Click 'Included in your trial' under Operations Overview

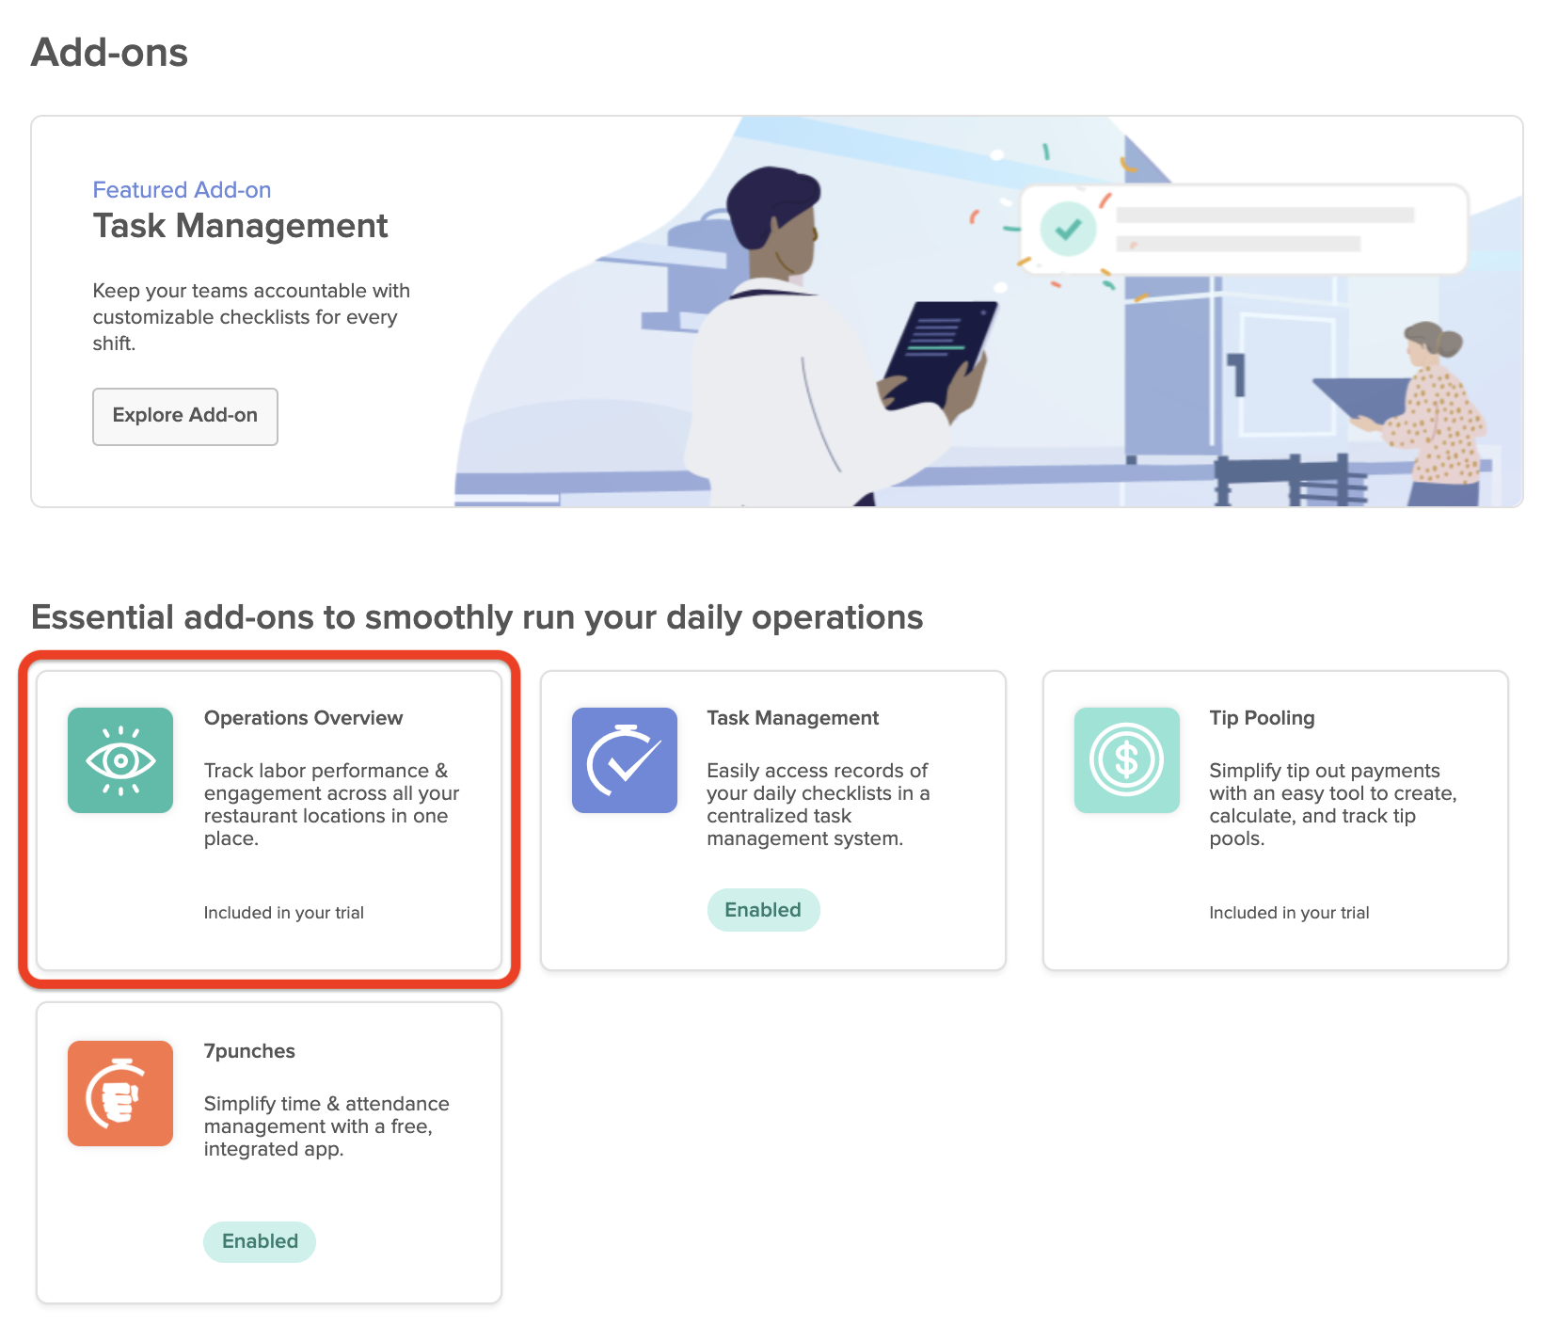click(x=283, y=913)
